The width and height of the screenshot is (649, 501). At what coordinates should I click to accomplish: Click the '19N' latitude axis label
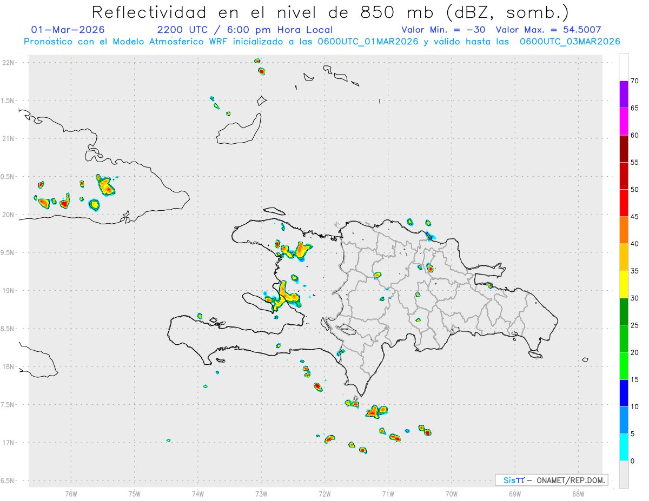9,291
